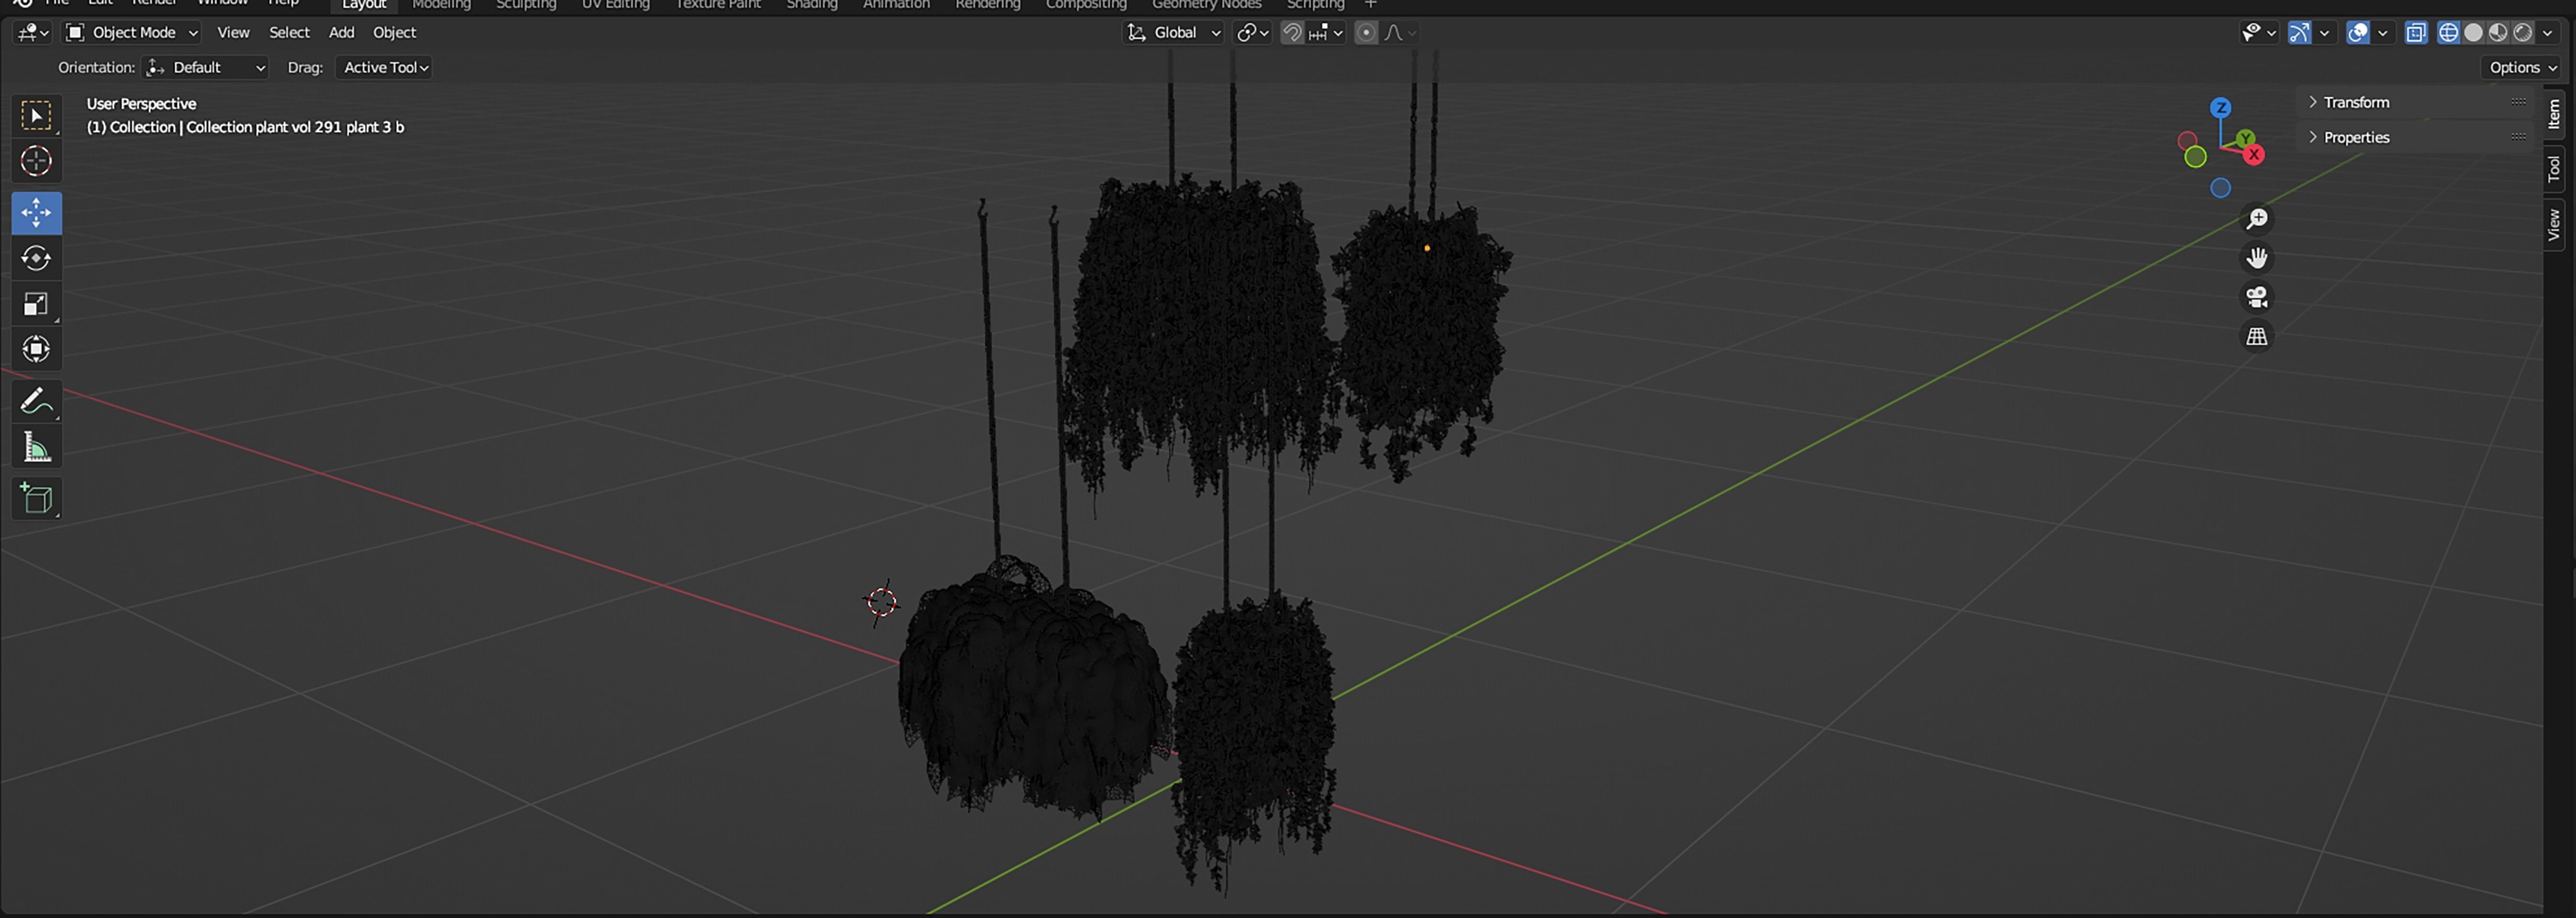Click the Transform panel drag grip dots
2576x918 pixels.
2518,102
